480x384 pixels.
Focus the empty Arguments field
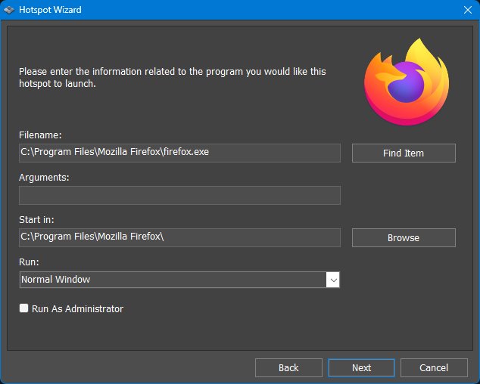pyautogui.click(x=179, y=195)
